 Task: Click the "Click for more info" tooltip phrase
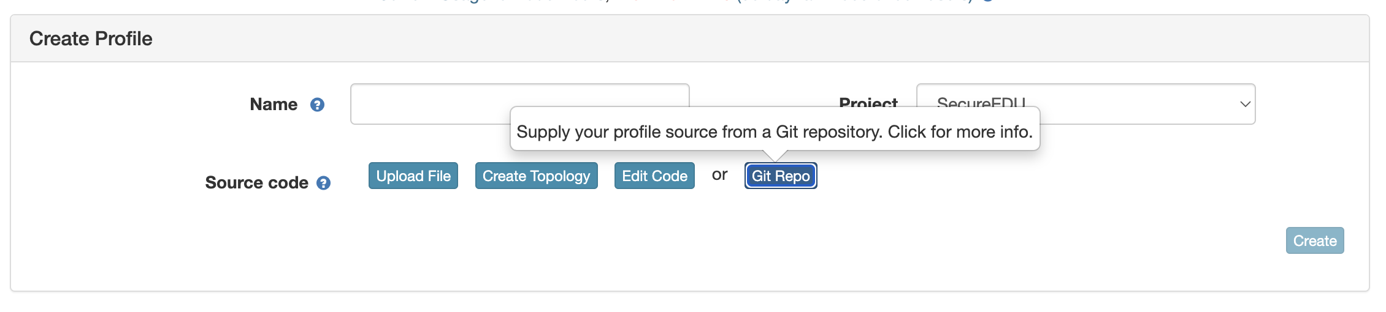pos(960,132)
